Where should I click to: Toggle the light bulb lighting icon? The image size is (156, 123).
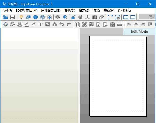pos(21,17)
